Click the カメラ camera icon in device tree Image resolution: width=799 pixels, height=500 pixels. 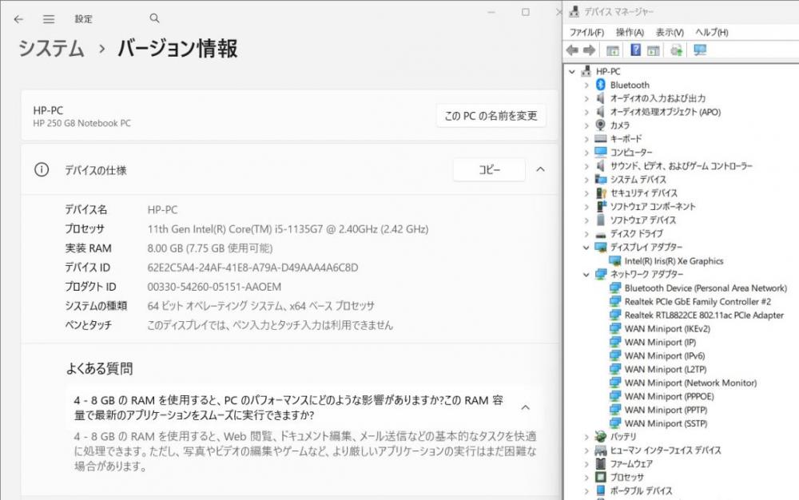pyautogui.click(x=601, y=125)
